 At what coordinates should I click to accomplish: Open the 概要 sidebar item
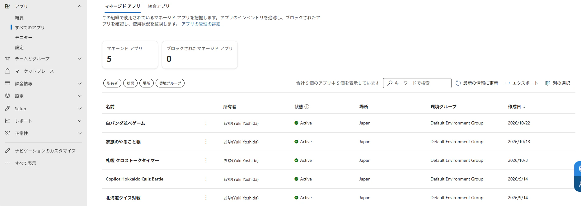coord(19,18)
